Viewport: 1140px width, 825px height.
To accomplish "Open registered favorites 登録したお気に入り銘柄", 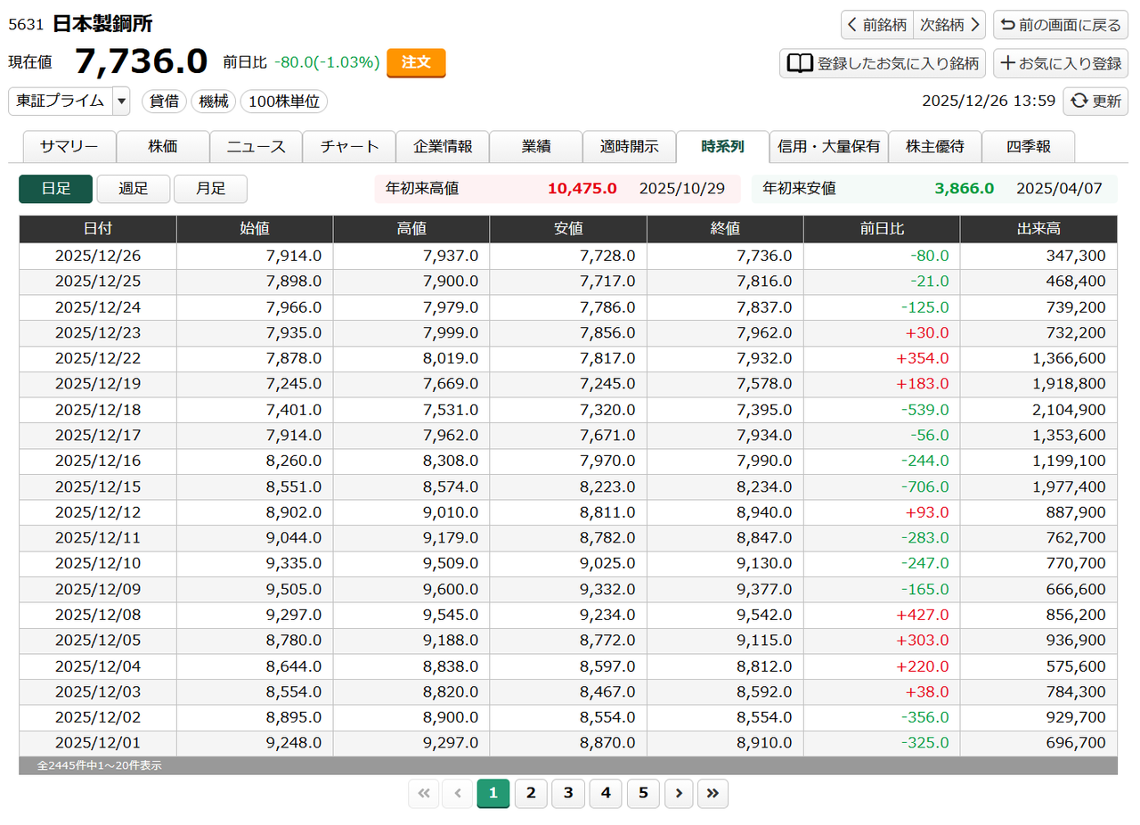I will click(x=882, y=63).
